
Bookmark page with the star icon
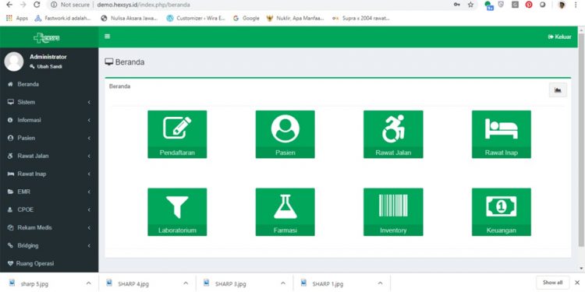[x=471, y=5]
